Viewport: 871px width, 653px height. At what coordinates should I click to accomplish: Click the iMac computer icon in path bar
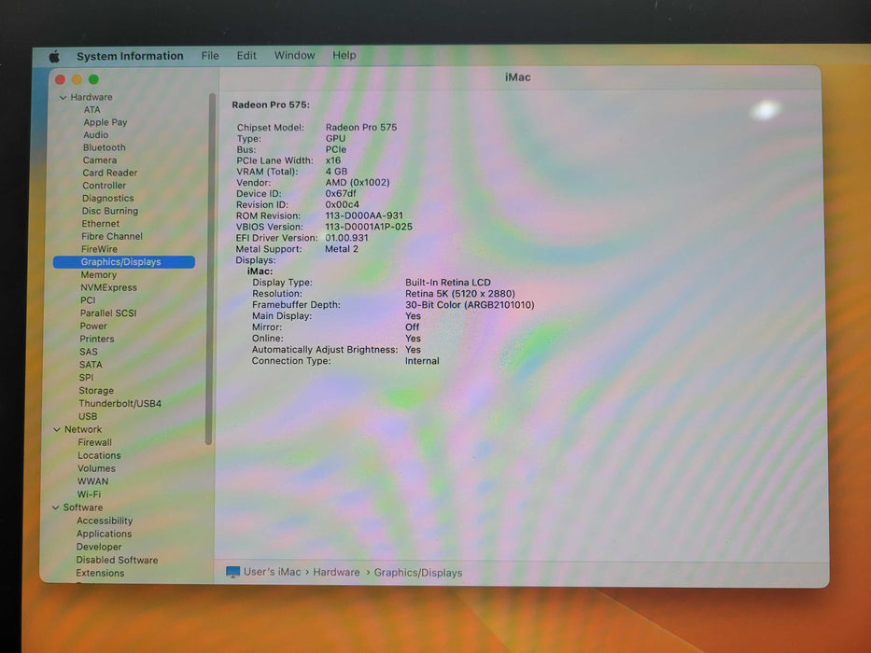click(232, 572)
